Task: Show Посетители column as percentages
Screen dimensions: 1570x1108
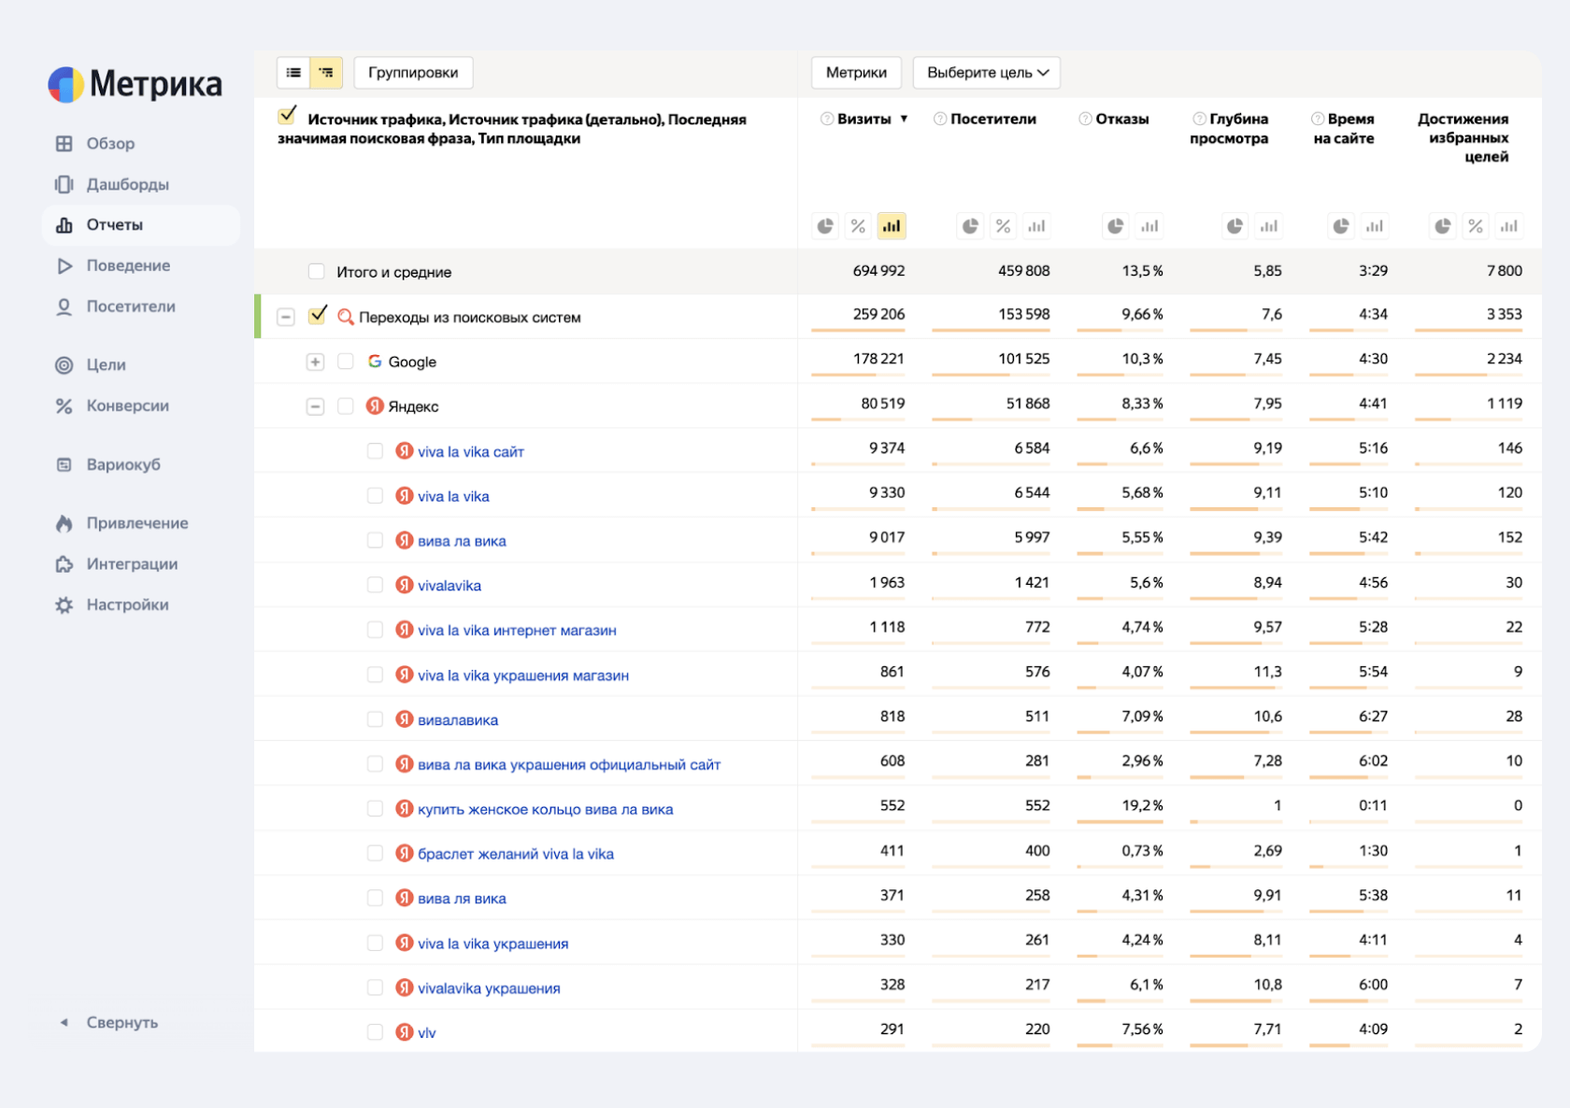Action: tap(1003, 226)
